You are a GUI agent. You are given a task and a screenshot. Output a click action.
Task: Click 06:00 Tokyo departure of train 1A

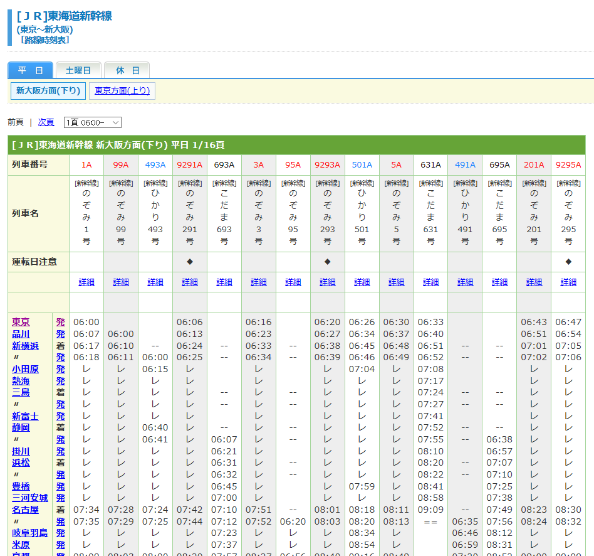pos(86,322)
